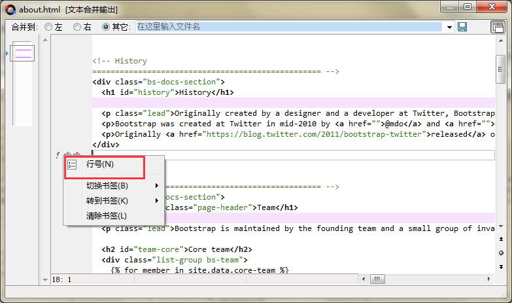This screenshot has height=303, width=512.
Task: Click the window layout icon near the save icon
Action: pos(498,27)
